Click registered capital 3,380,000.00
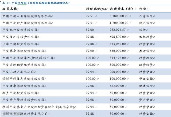 click(x=119, y=16)
